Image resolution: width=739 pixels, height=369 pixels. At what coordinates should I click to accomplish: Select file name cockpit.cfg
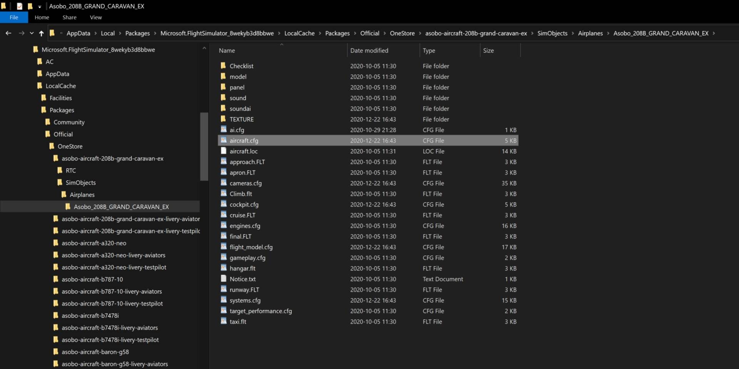244,205
